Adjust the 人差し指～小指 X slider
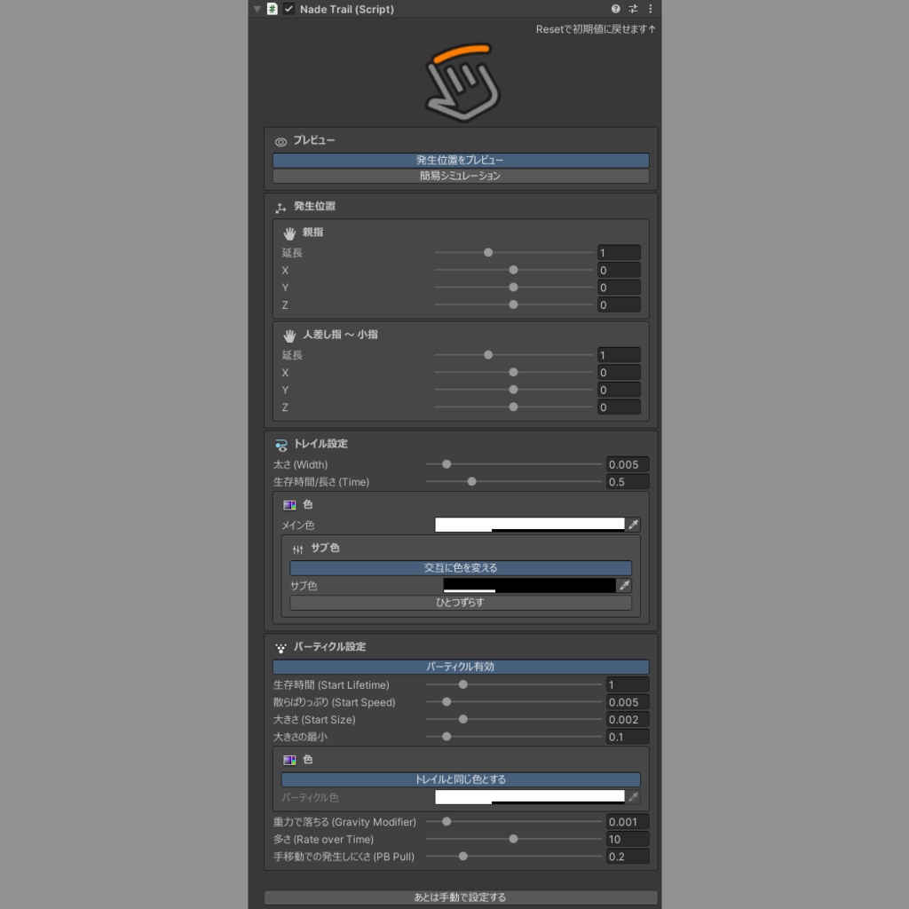The height and width of the screenshot is (909, 909). click(x=514, y=372)
